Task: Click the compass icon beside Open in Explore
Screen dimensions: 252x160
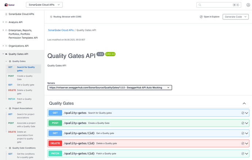Action: 201,17
